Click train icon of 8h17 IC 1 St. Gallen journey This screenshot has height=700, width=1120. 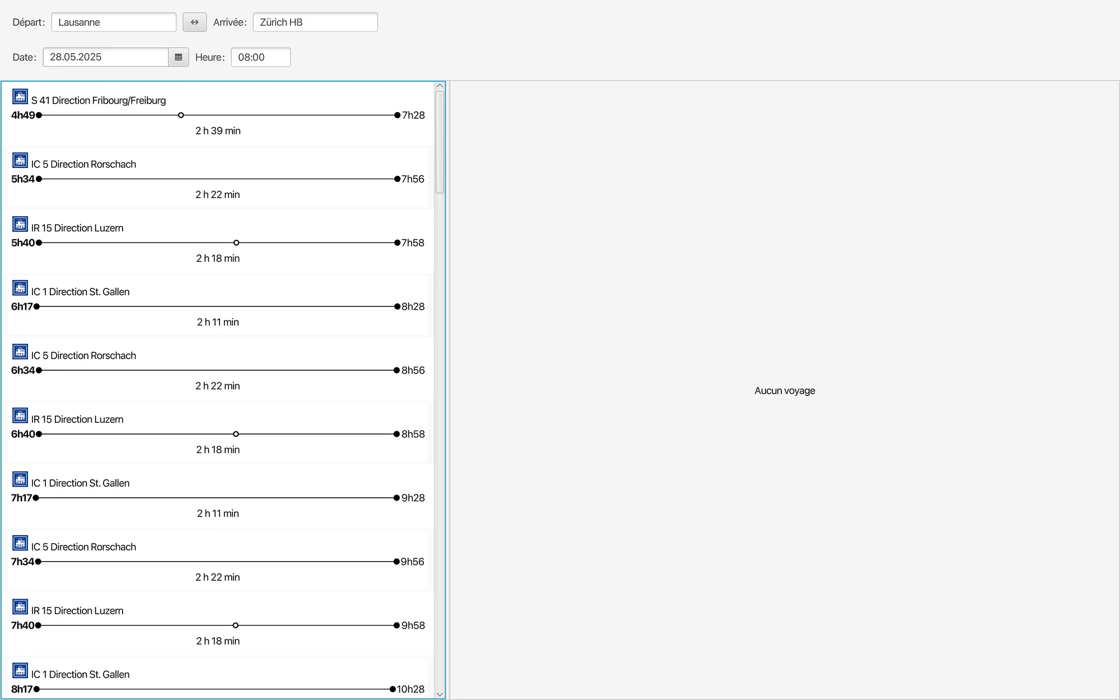coord(20,671)
